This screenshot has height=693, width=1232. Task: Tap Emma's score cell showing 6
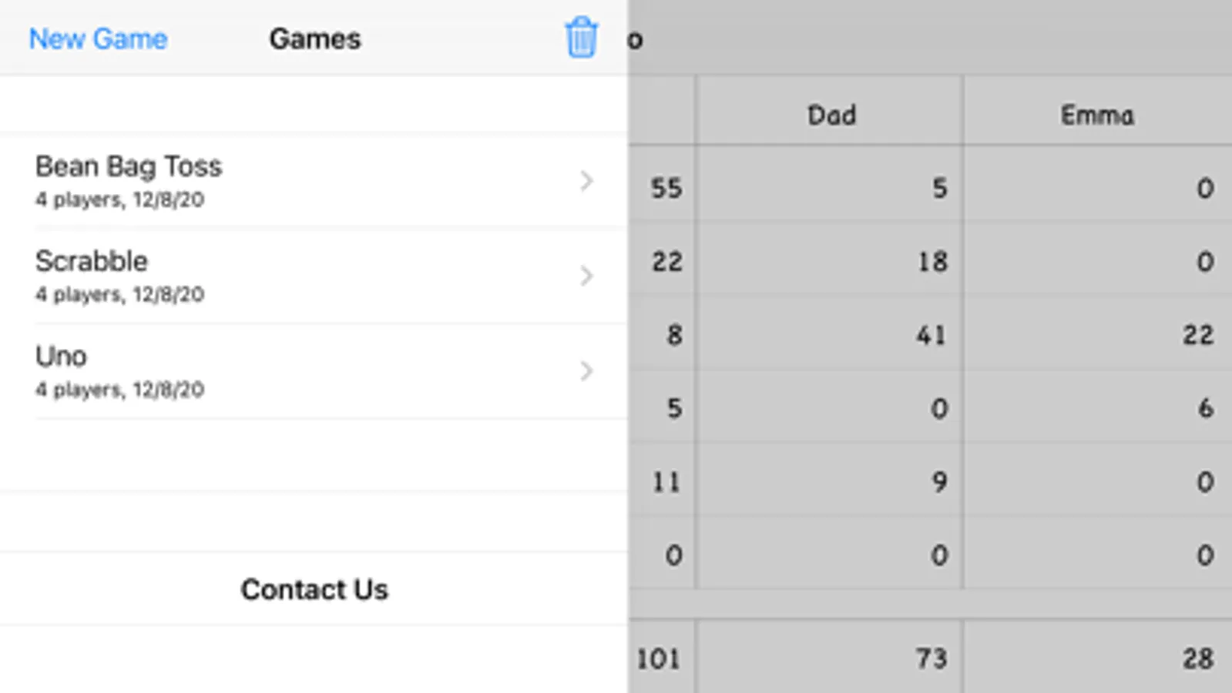click(1097, 408)
